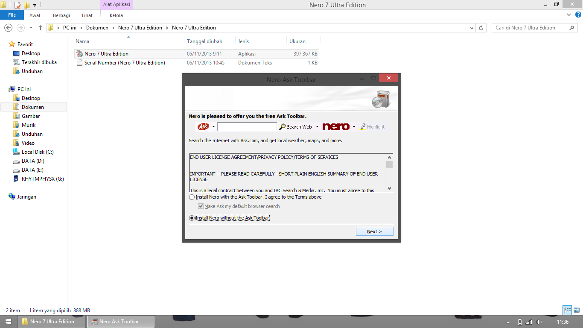Select Nero 7 Ultra Edition application file
The height and width of the screenshot is (328, 583).
[196, 54]
